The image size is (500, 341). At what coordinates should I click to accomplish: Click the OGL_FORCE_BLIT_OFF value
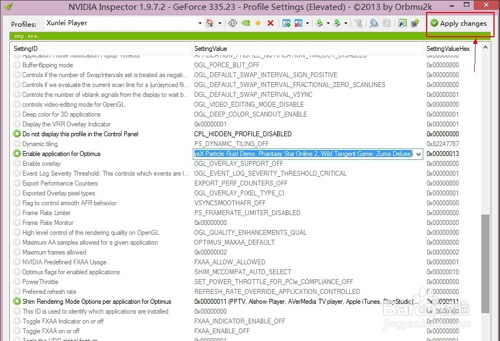coord(227,65)
